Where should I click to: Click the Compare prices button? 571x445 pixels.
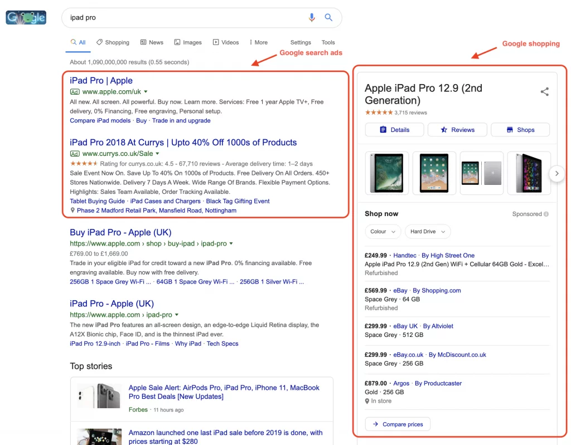pos(398,424)
